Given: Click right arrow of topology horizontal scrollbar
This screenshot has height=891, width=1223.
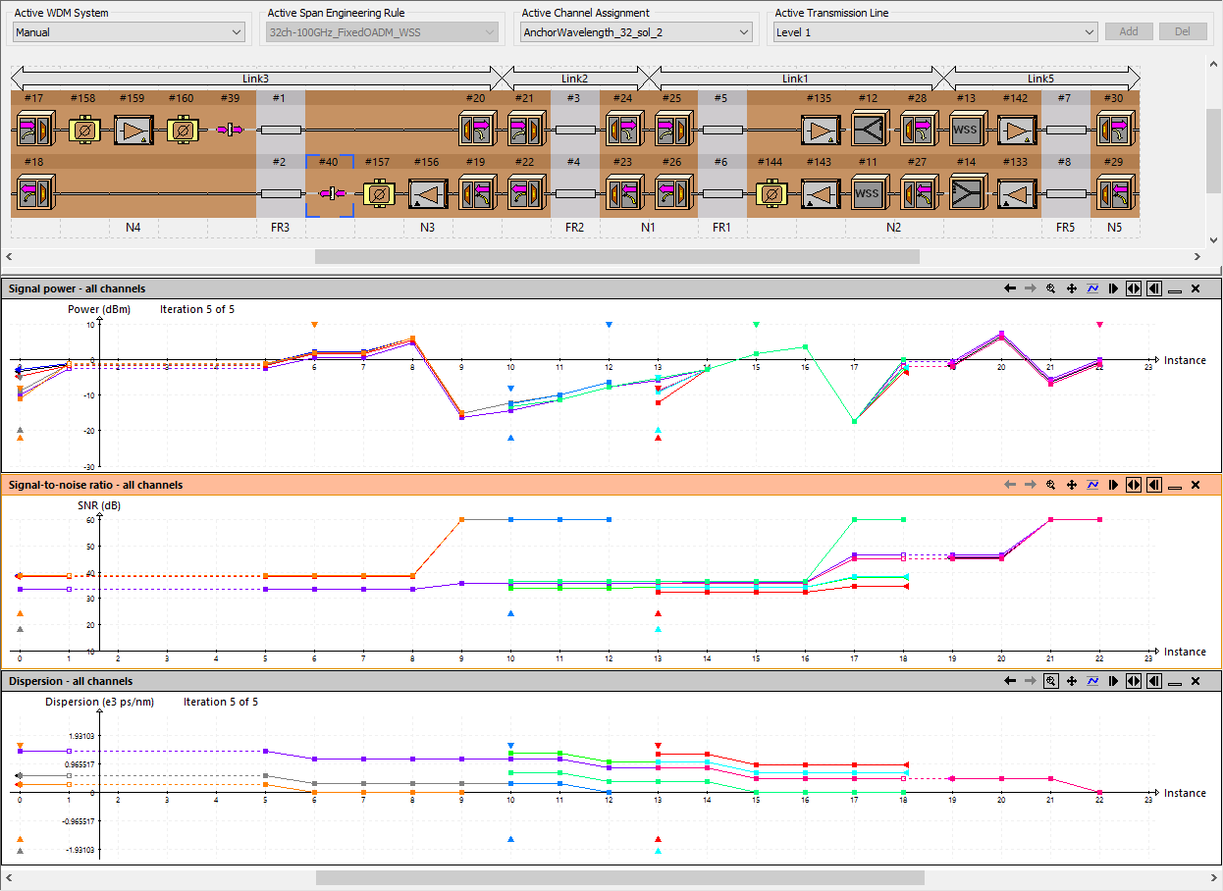Looking at the screenshot, I should [x=1197, y=257].
